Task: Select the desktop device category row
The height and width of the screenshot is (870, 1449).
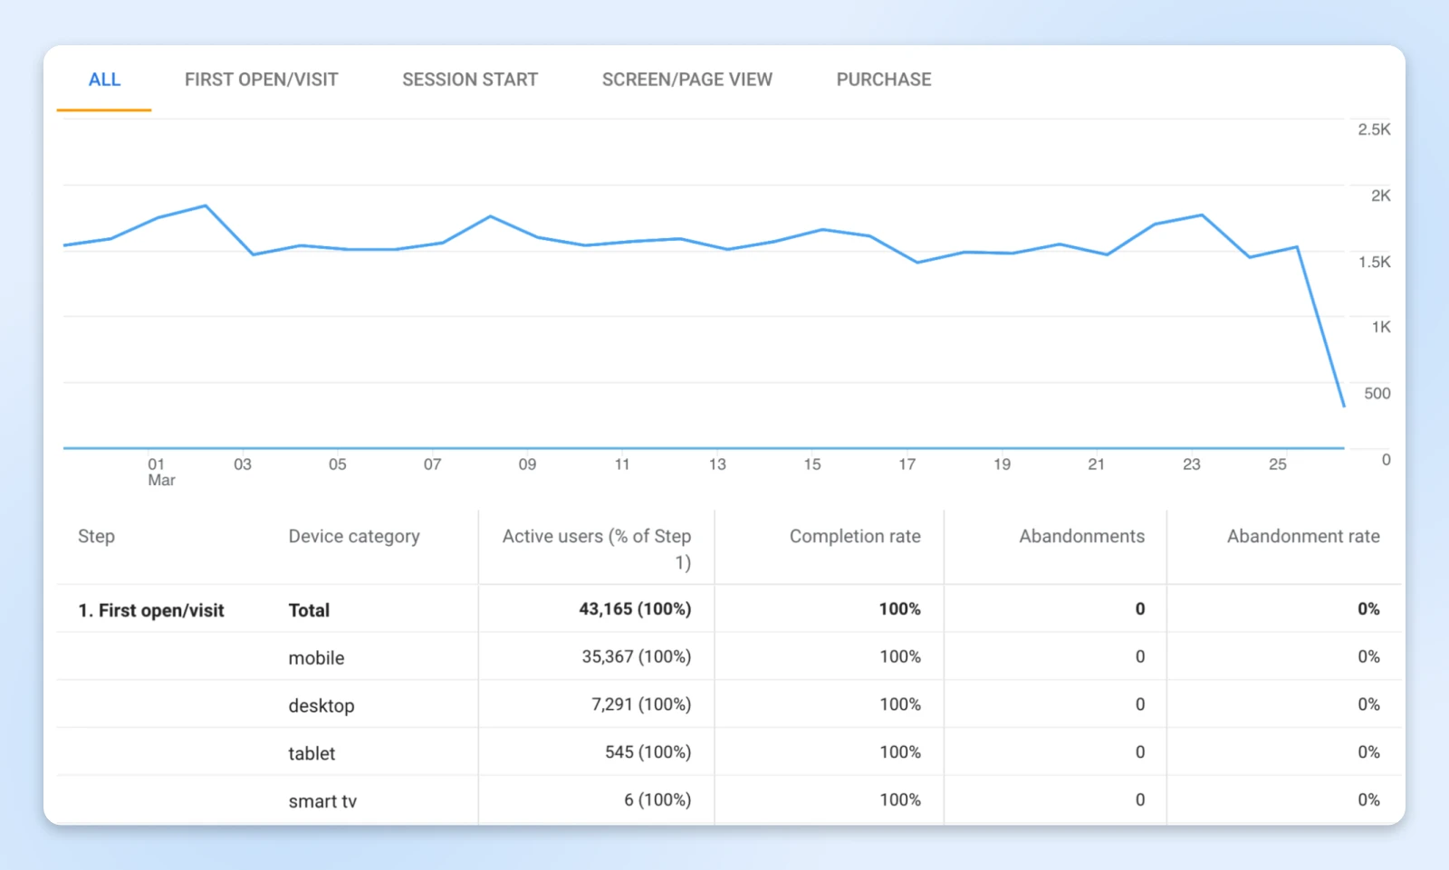Action: [x=321, y=706]
